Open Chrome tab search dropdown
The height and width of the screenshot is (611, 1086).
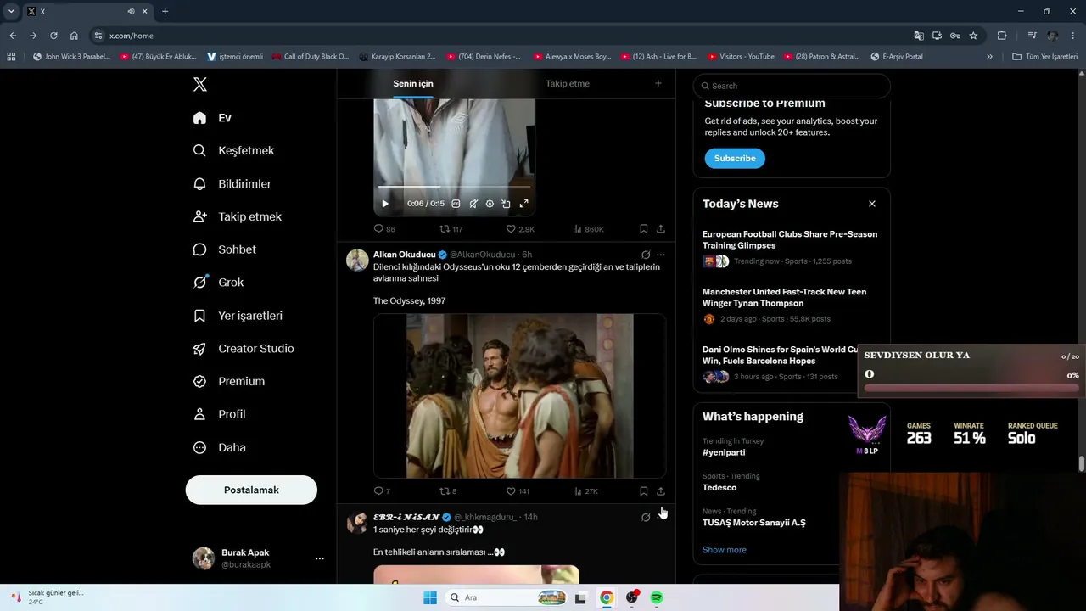tap(11, 11)
